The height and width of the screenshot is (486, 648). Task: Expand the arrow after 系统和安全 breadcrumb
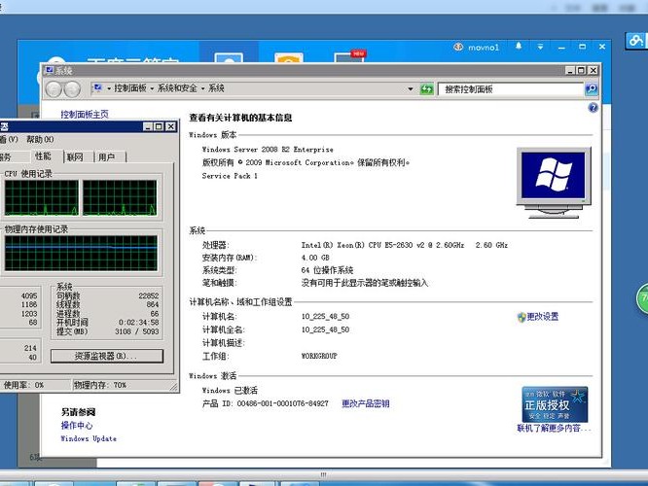[x=203, y=88]
